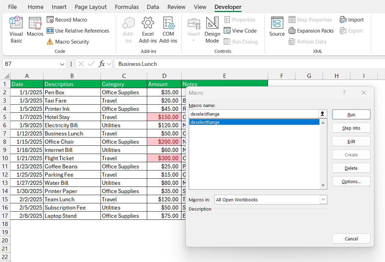Switch to the Home tab
Image resolution: width=385 pixels, height=262 pixels.
(x=36, y=7)
